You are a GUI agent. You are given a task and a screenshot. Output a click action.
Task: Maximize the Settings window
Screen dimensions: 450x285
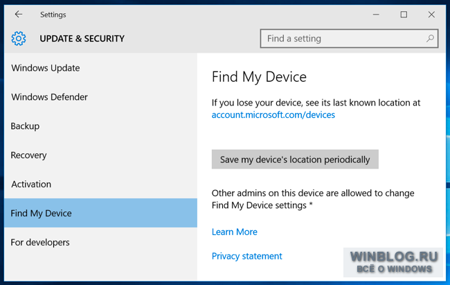(404, 15)
